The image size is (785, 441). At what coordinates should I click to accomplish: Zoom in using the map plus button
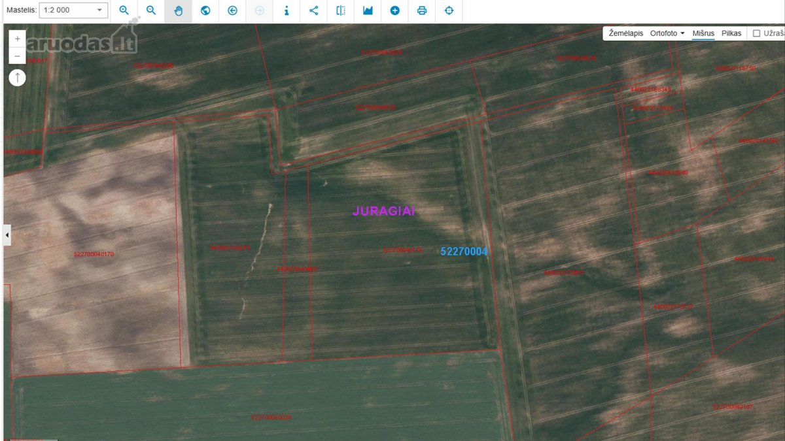[18, 39]
